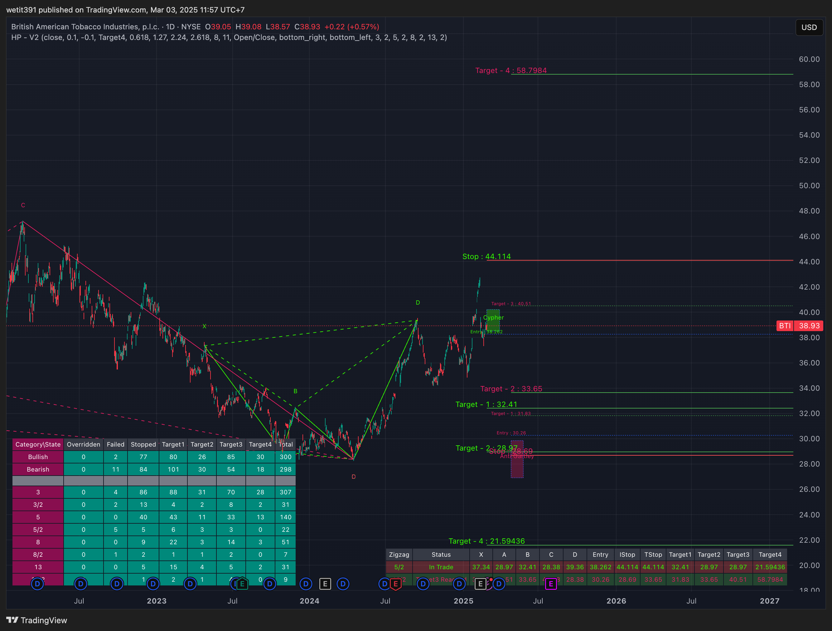The height and width of the screenshot is (631, 832).
Task: Select total 307 in row 3
Action: point(285,492)
